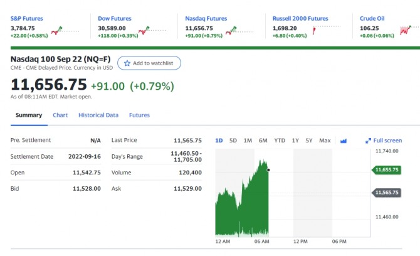Screen dimensions: 420x256
Task: Set chart range to 6M
Action: point(263,141)
